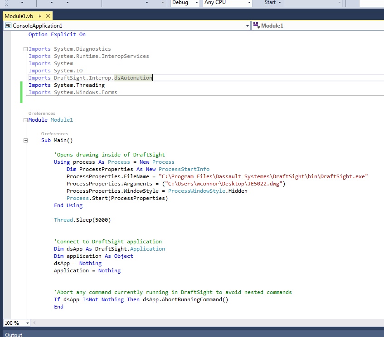This screenshot has height=337, width=384.
Task: Open the 100 % zoom dropdown
Action: point(28,323)
